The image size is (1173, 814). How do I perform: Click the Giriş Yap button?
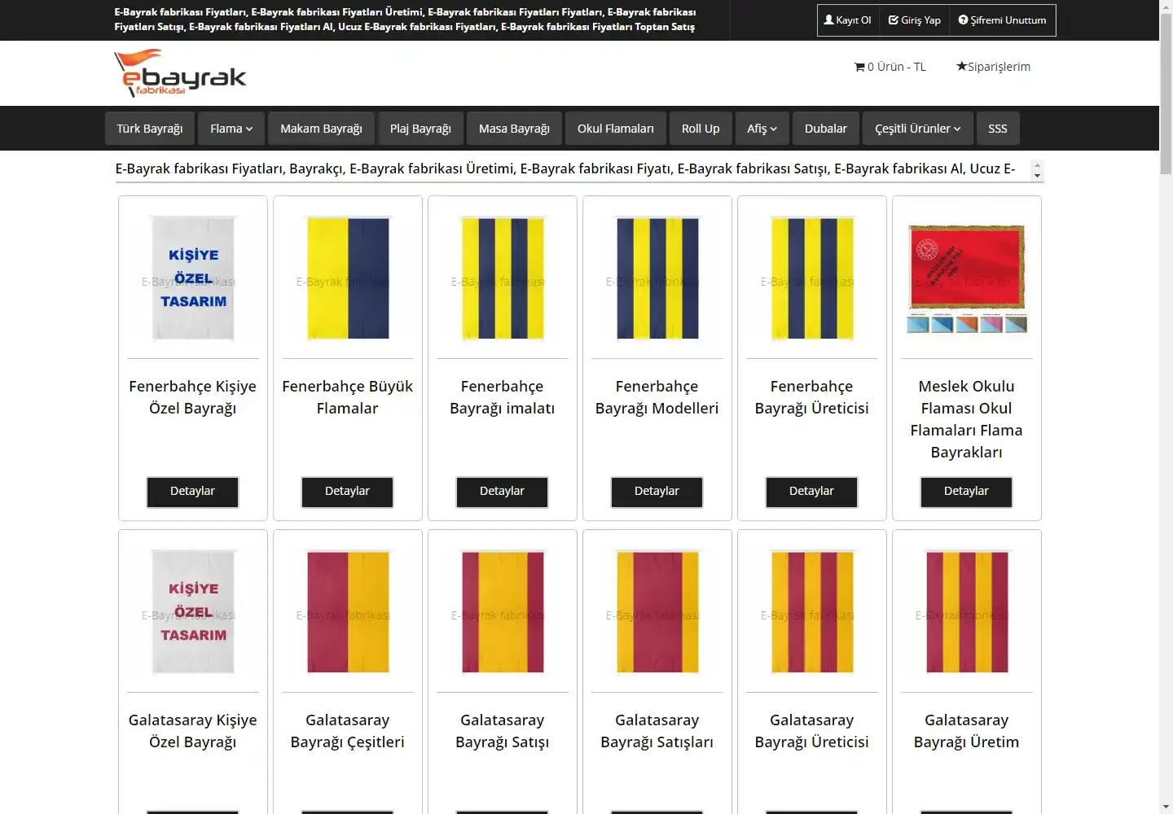pyautogui.click(x=915, y=20)
